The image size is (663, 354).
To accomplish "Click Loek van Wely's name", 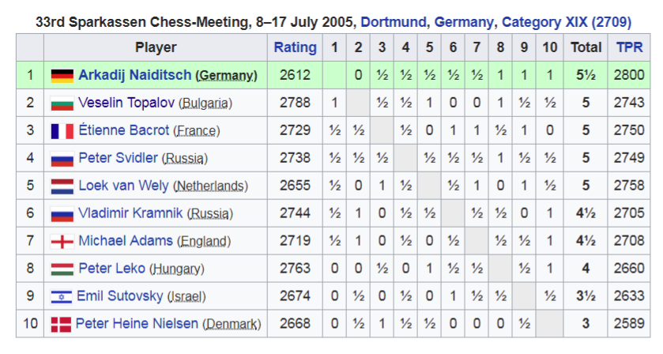I will [123, 186].
